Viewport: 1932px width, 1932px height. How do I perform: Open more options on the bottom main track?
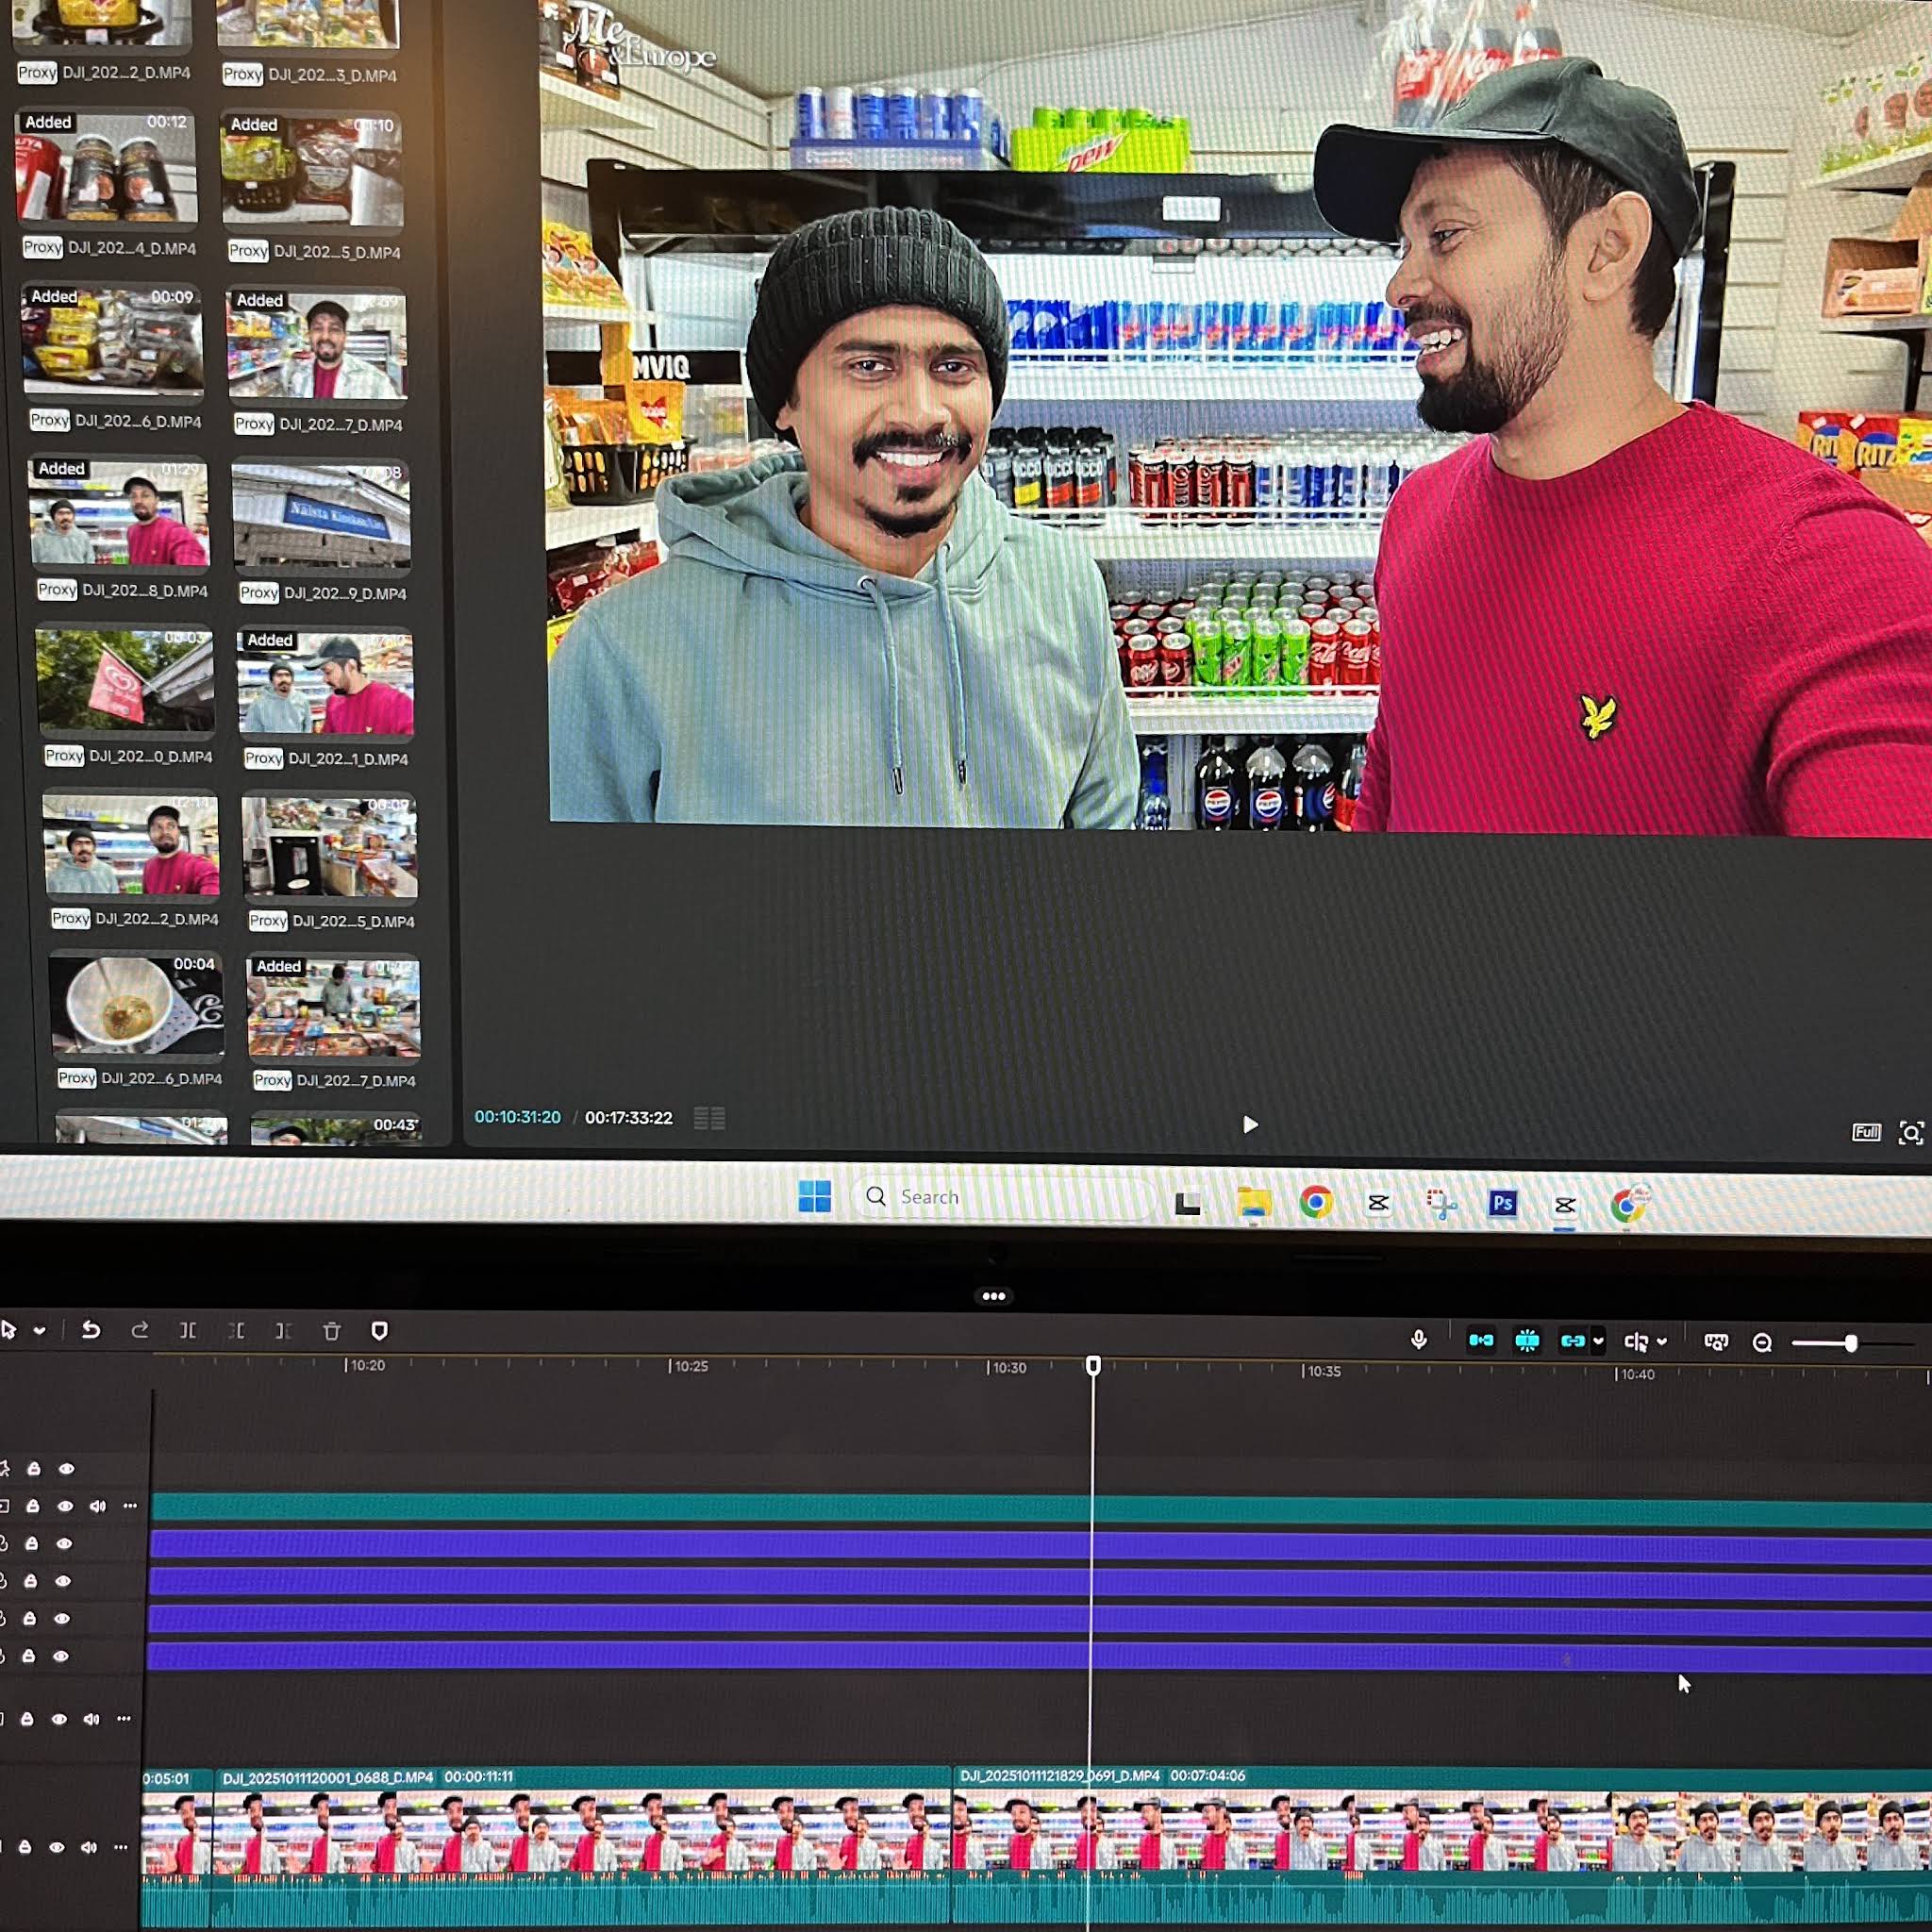[121, 1846]
